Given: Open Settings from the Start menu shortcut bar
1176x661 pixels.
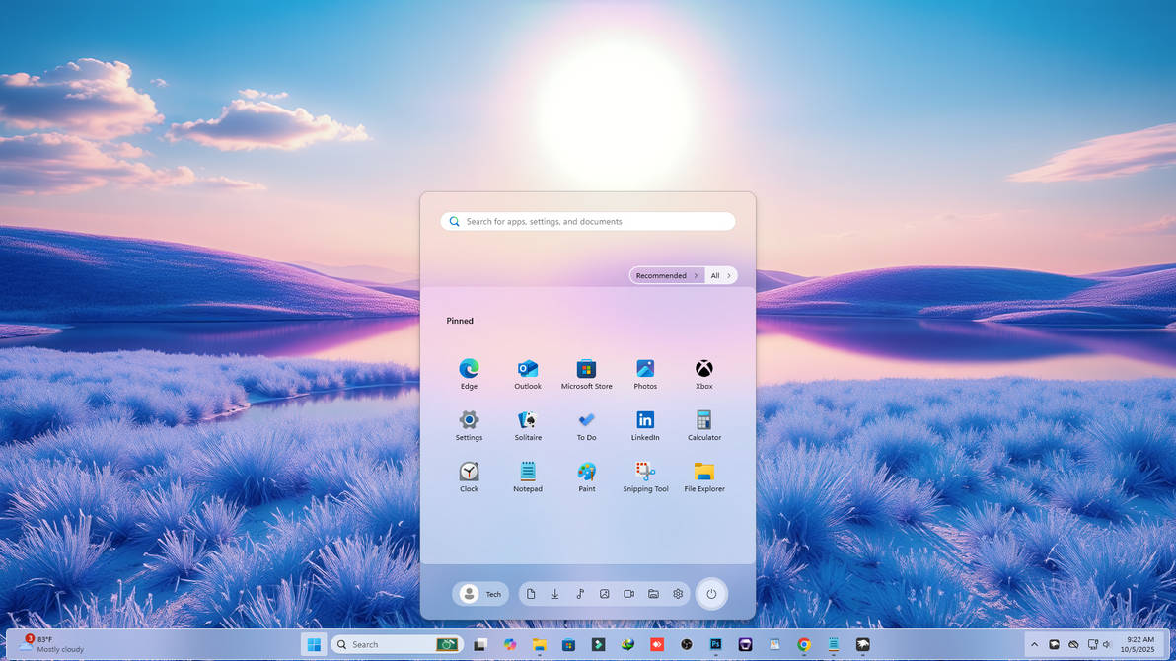Looking at the screenshot, I should [677, 594].
